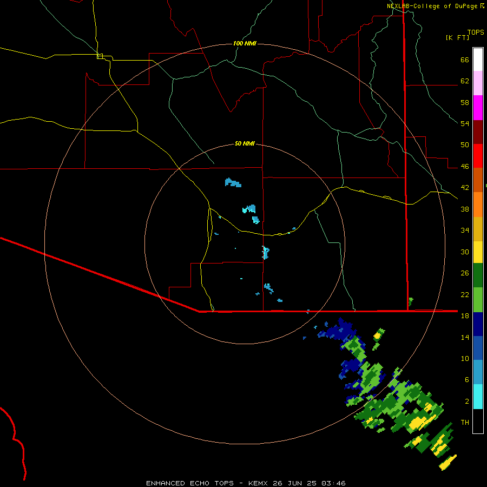Click the orange swatch between 38 and 42
The image size is (487, 487).
pyautogui.click(x=478, y=205)
